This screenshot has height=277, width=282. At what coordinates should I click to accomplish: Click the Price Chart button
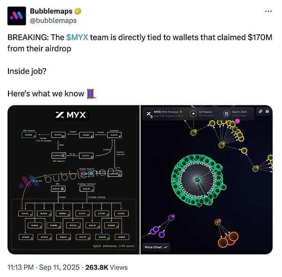pyautogui.click(x=156, y=247)
